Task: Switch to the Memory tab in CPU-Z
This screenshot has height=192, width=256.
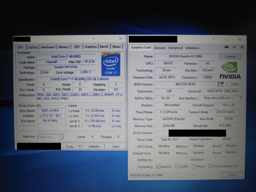Action: coord(64,47)
